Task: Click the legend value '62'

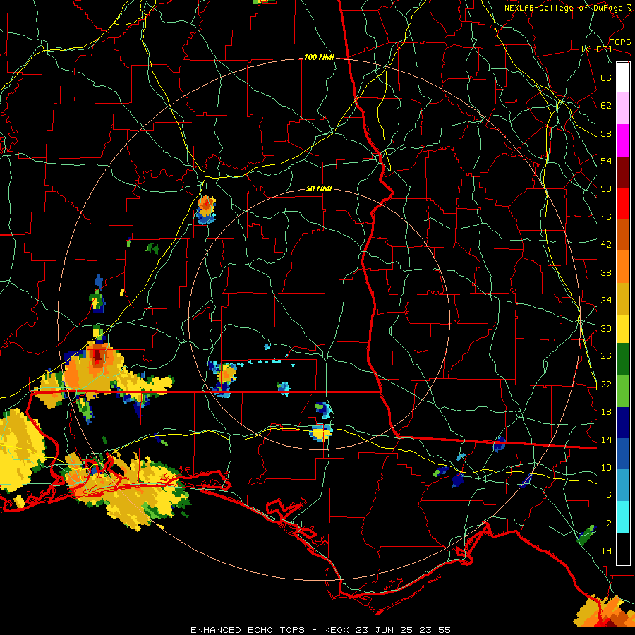Action: 606,106
